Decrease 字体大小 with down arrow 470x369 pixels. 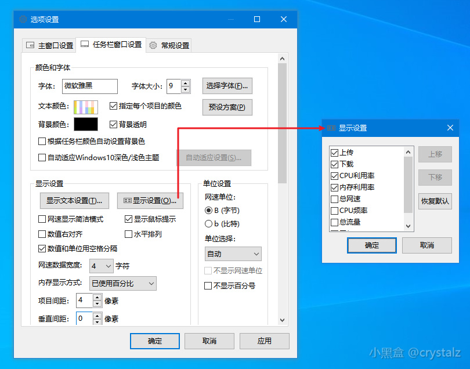pos(186,89)
